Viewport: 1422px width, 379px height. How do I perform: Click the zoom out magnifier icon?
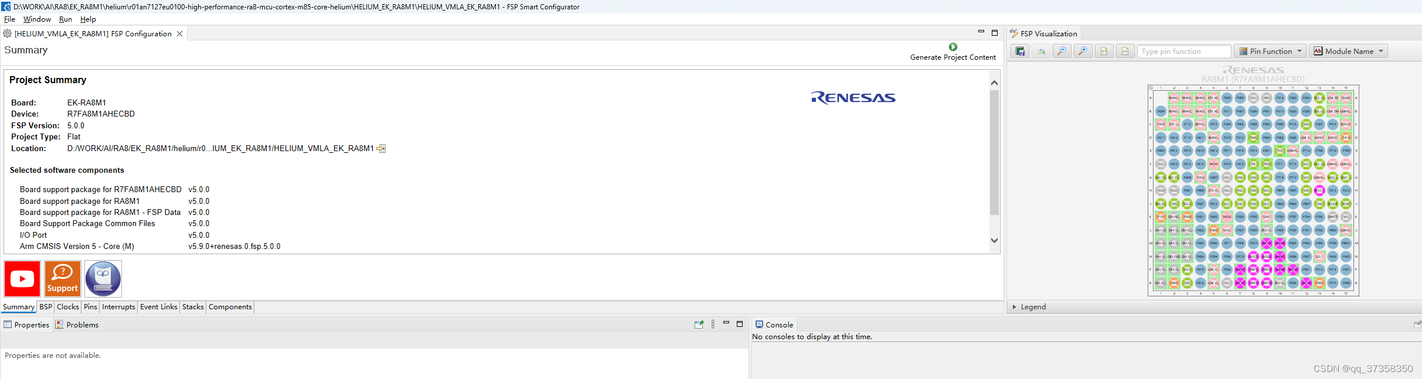click(x=1062, y=51)
